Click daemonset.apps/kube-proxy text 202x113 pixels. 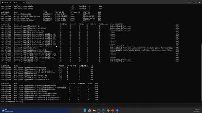[x=26, y=48]
